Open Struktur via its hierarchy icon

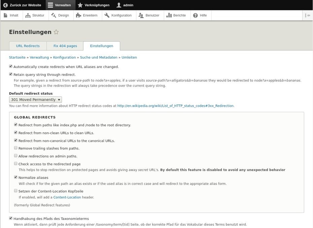pyautogui.click(x=28, y=15)
